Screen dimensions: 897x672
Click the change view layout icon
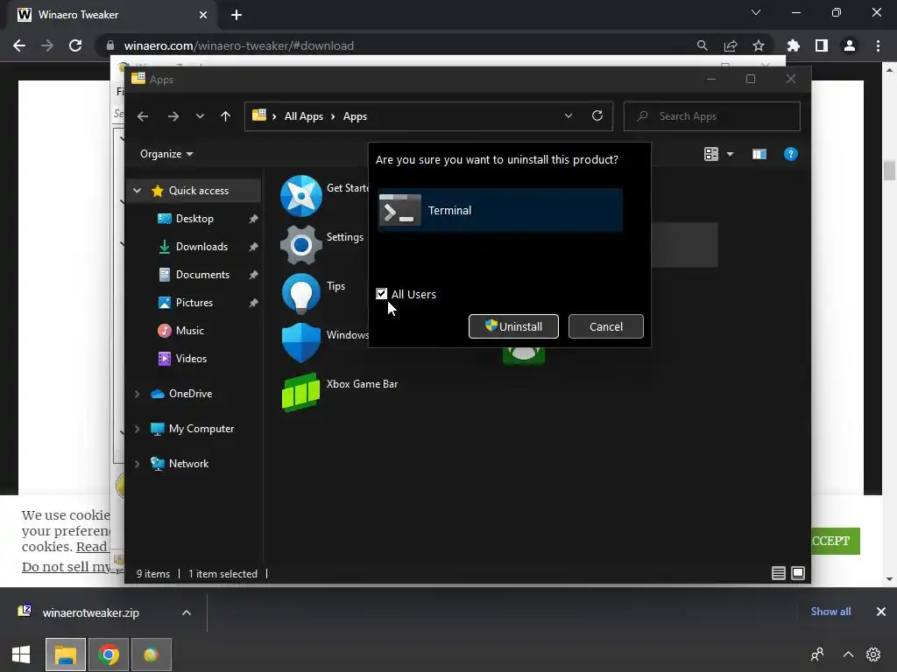tap(711, 154)
